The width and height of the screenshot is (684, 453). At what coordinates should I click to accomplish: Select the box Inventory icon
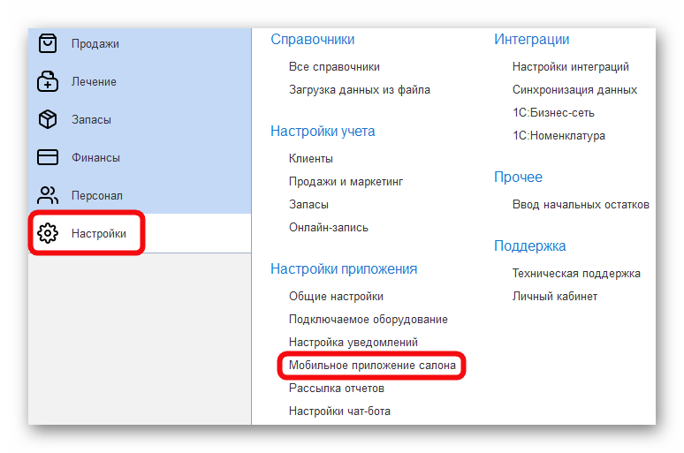[x=48, y=119]
